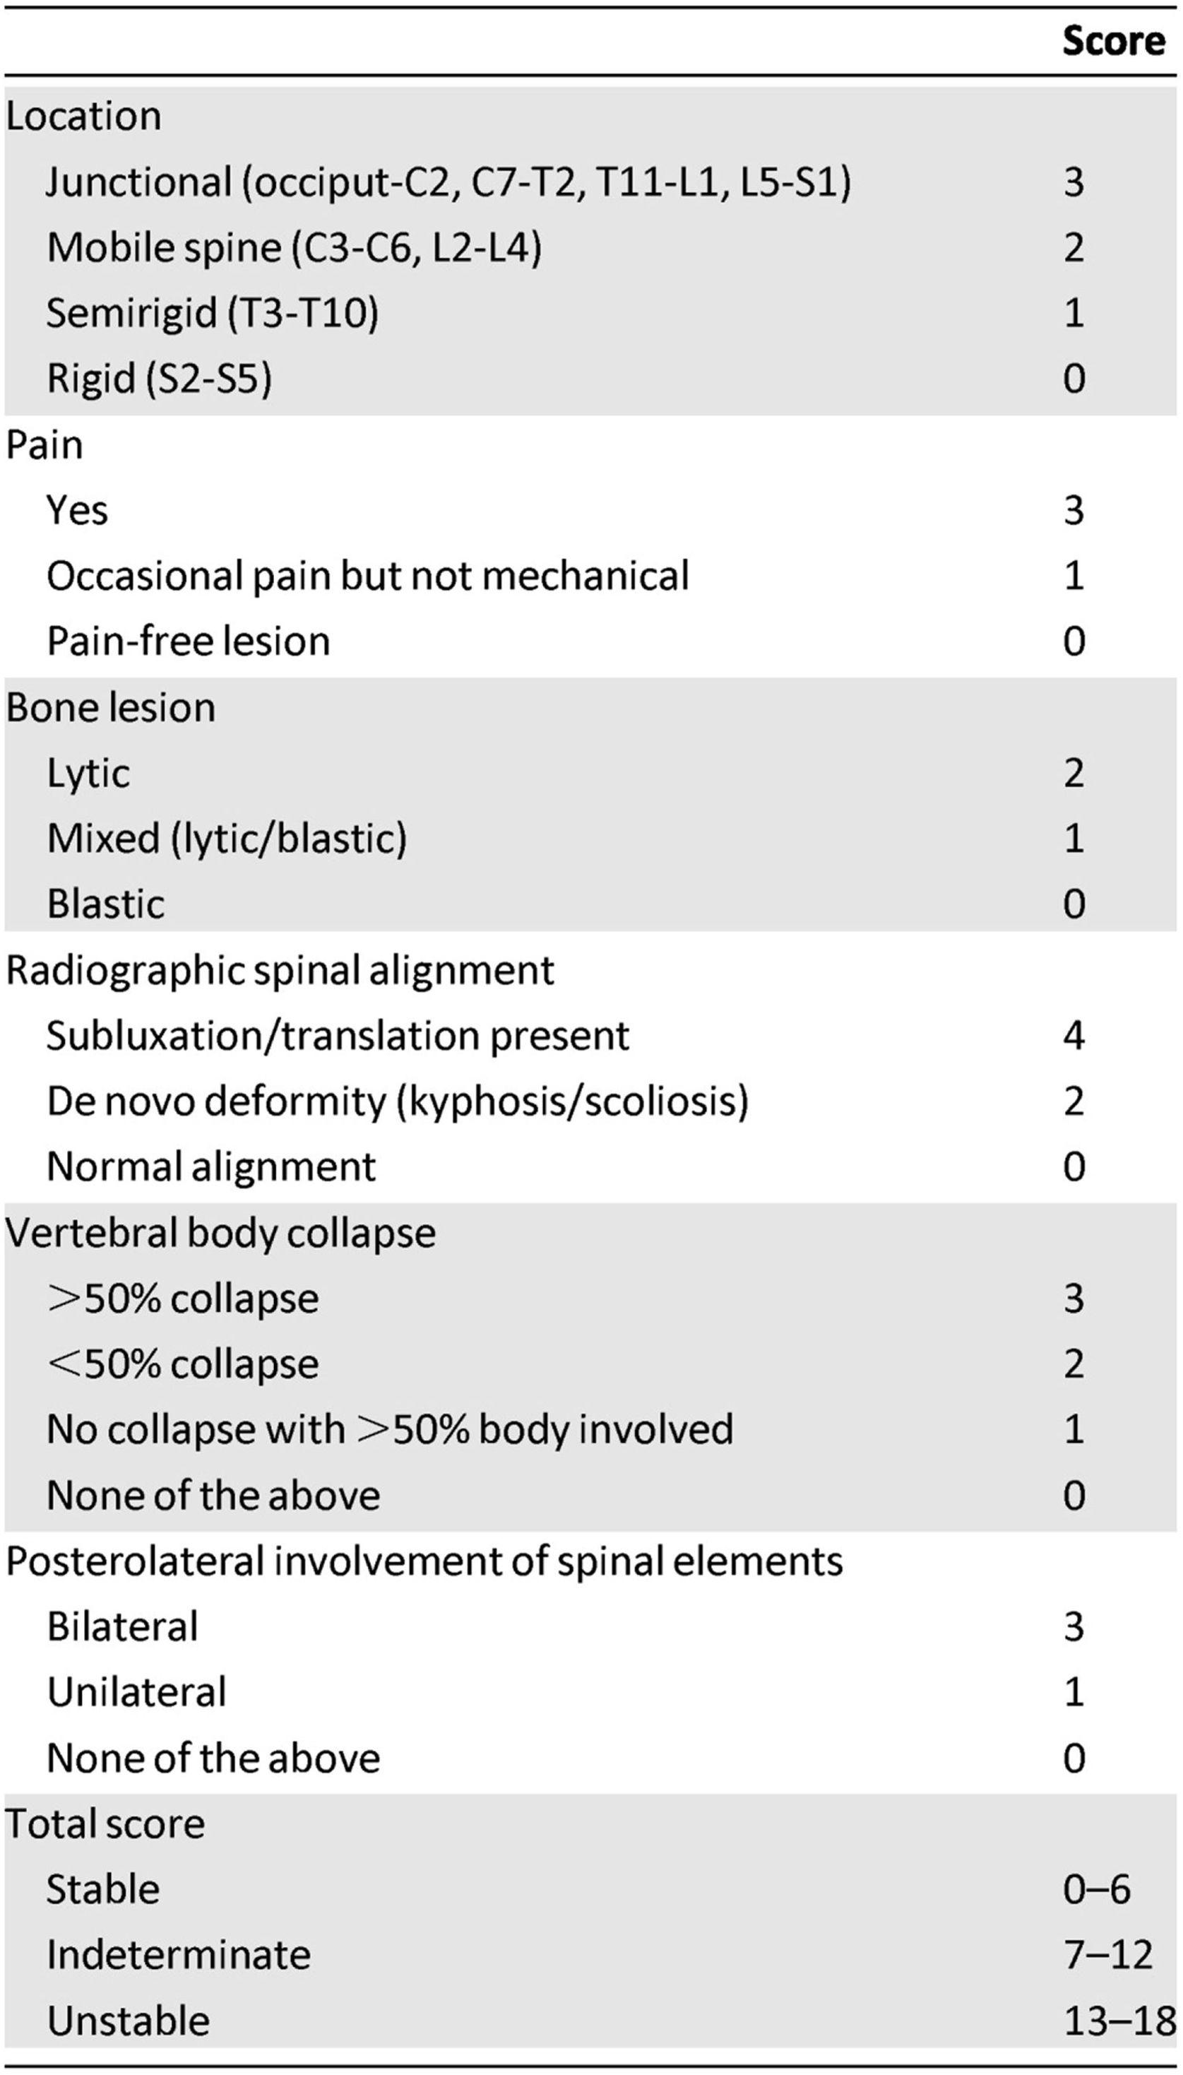The height and width of the screenshot is (2075, 1183).
Task: Select Occasional pain but not mechanical
Action: coord(367,577)
